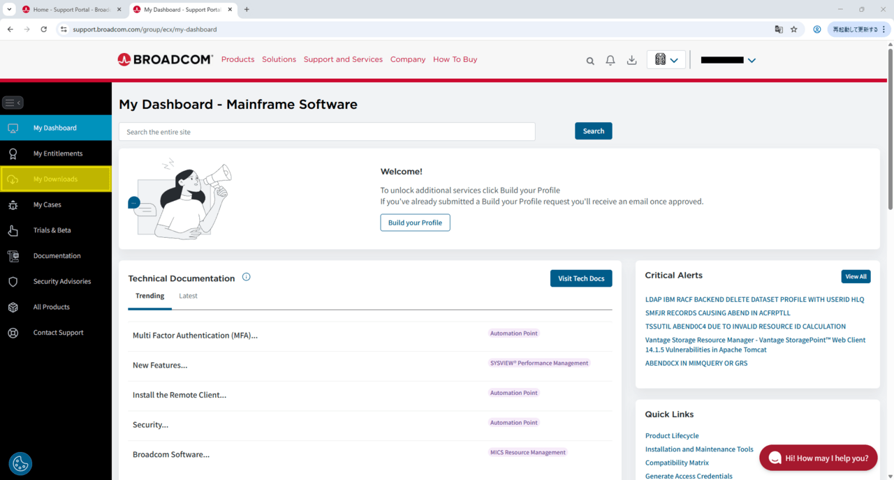Click the browser address bar URL
The width and height of the screenshot is (894, 480).
click(145, 29)
